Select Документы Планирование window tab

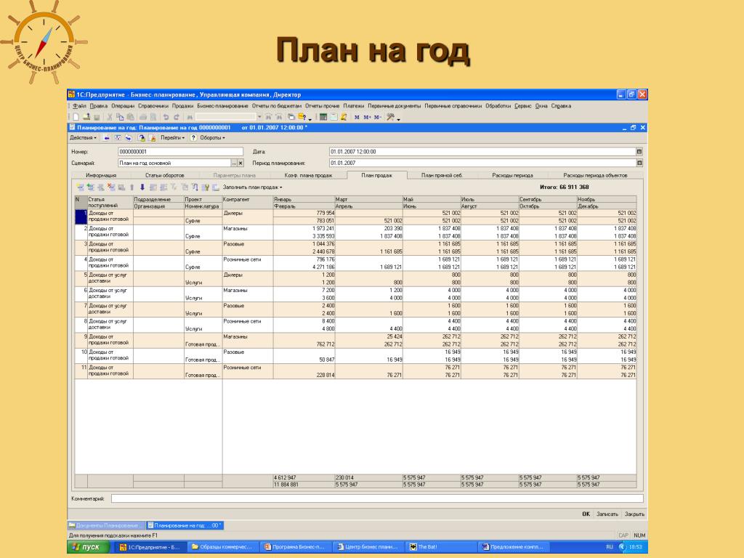[x=105, y=525]
